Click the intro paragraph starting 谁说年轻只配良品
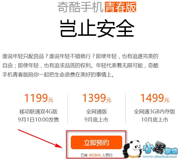Screen dimensions: 178x159 pos(80,66)
